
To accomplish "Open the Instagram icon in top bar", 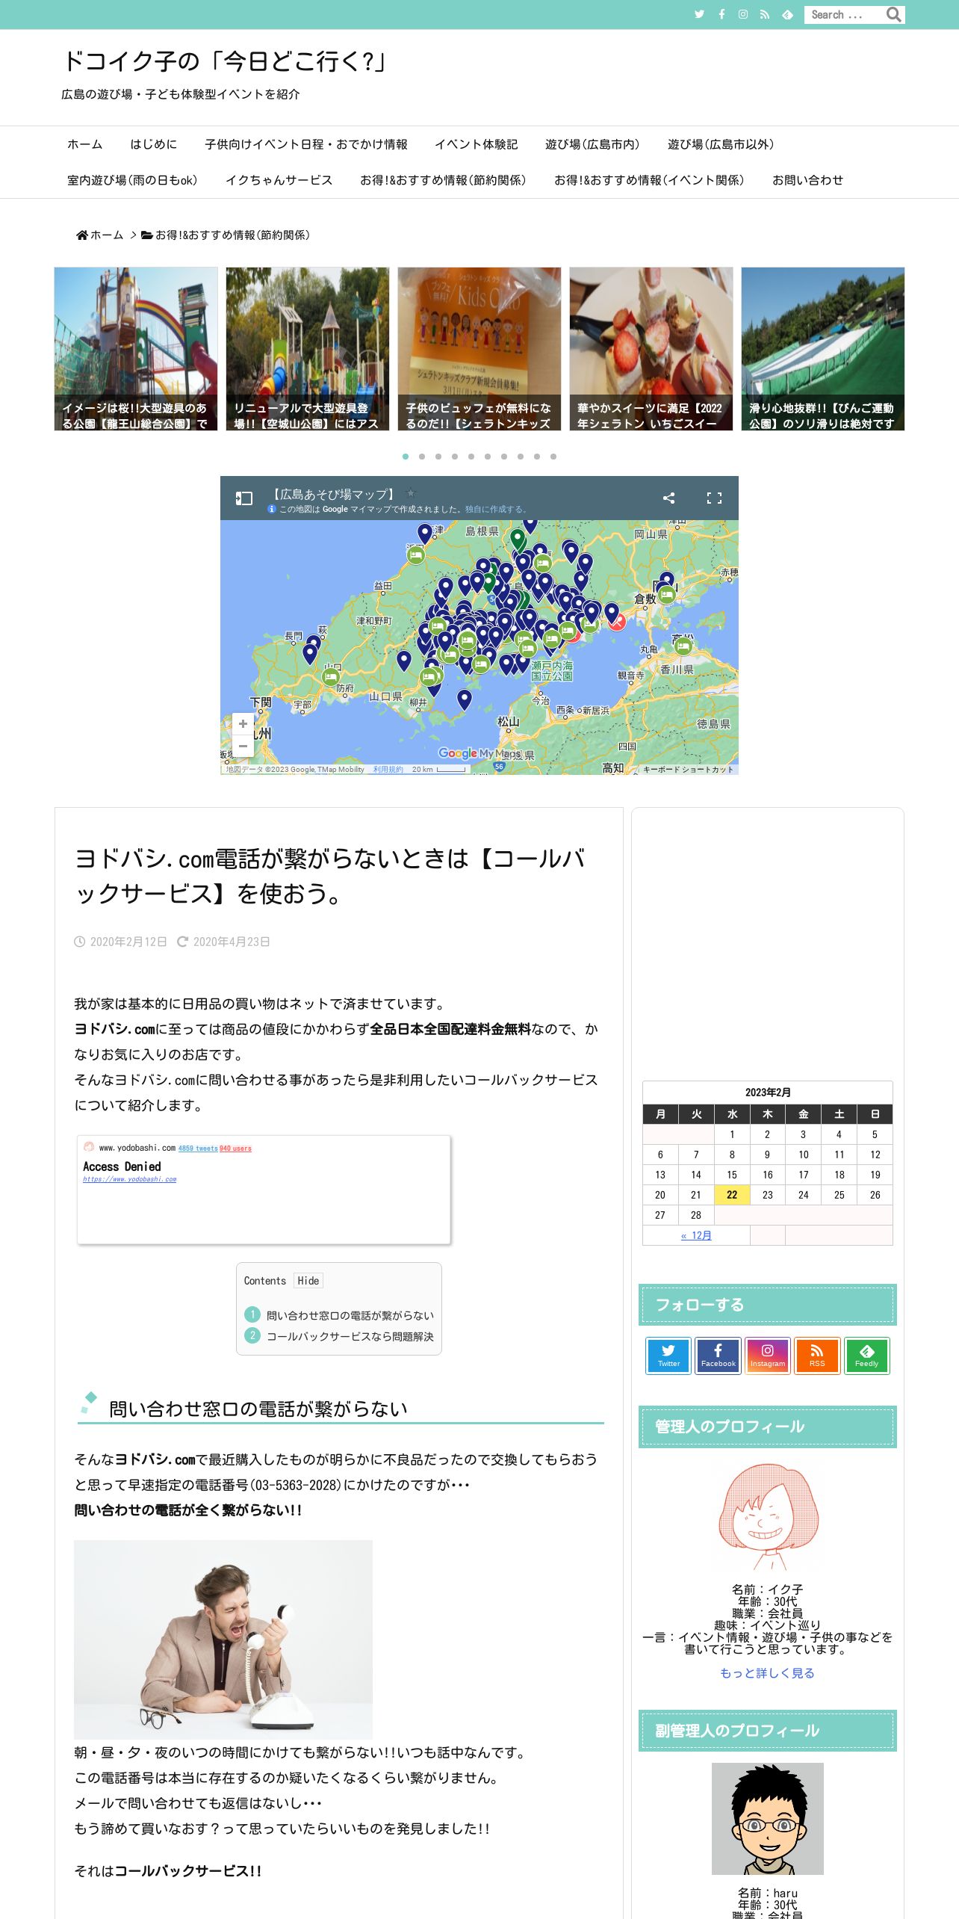I will (x=743, y=14).
